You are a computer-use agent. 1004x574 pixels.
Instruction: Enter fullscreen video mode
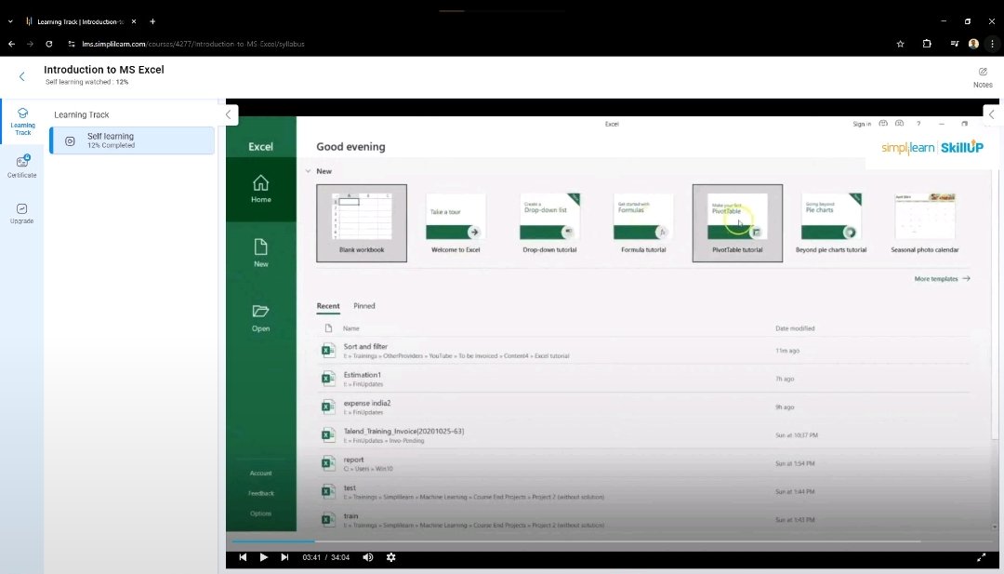(x=981, y=558)
